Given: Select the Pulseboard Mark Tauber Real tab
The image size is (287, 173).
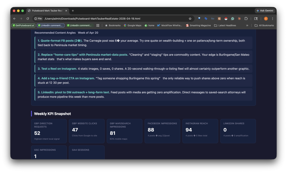Looking at the screenshot, I should point(47,11).
